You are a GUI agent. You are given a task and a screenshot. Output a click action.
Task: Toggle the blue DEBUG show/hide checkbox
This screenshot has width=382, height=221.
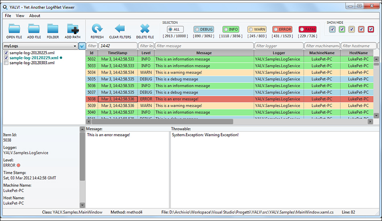(x=332, y=29)
